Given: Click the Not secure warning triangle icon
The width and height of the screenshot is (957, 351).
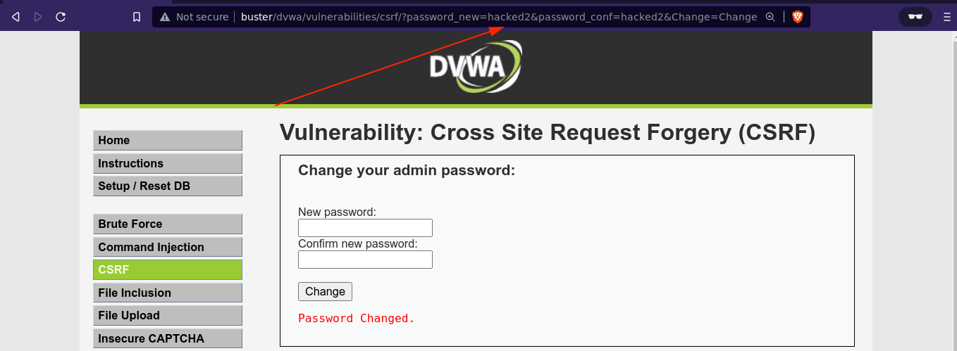Looking at the screenshot, I should pyautogui.click(x=164, y=17).
